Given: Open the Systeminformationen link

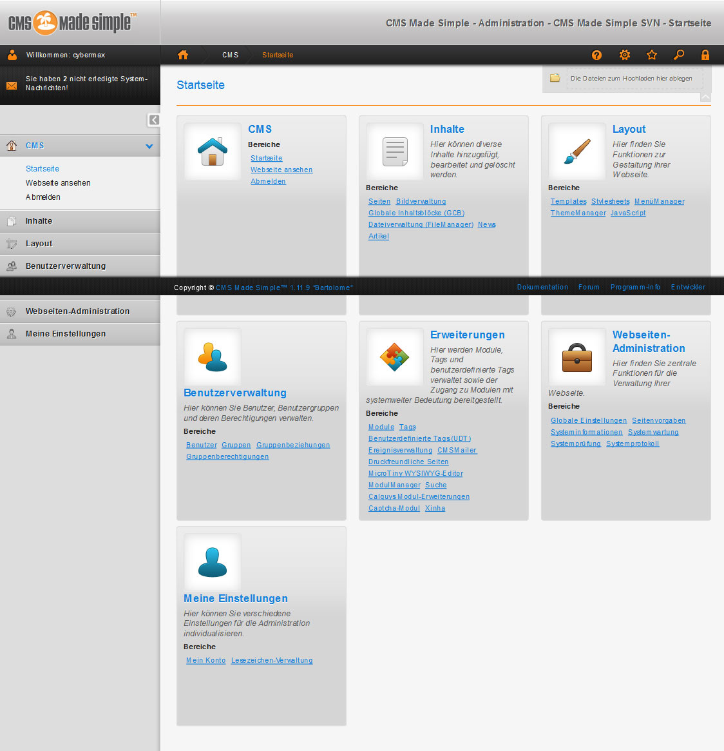Looking at the screenshot, I should (586, 432).
